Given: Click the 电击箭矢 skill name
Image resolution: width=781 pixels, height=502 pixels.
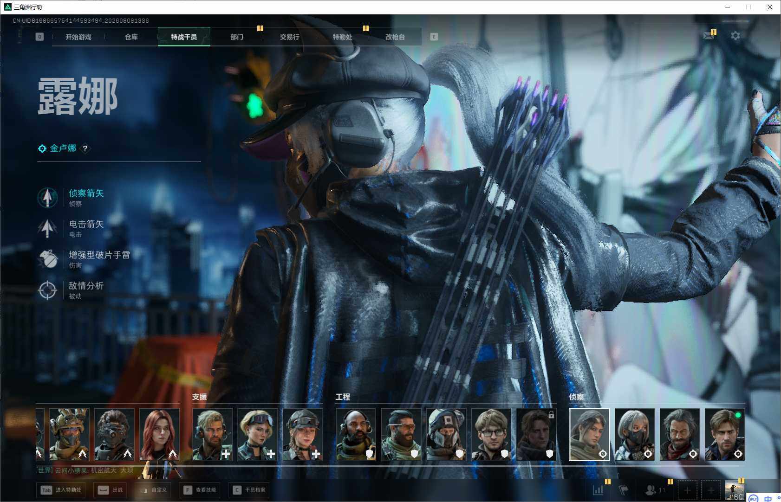Looking at the screenshot, I should (x=86, y=224).
